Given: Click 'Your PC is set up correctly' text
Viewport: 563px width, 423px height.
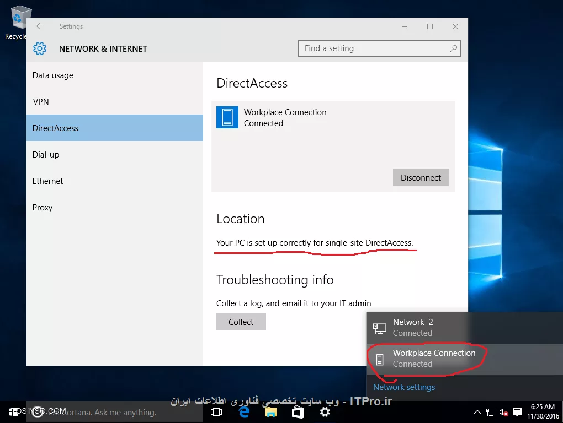Looking at the screenshot, I should 315,242.
